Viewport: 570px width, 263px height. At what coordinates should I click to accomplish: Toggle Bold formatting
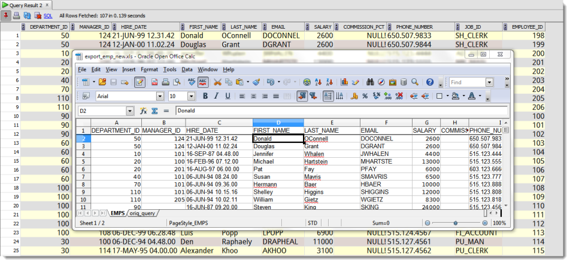click(x=205, y=96)
